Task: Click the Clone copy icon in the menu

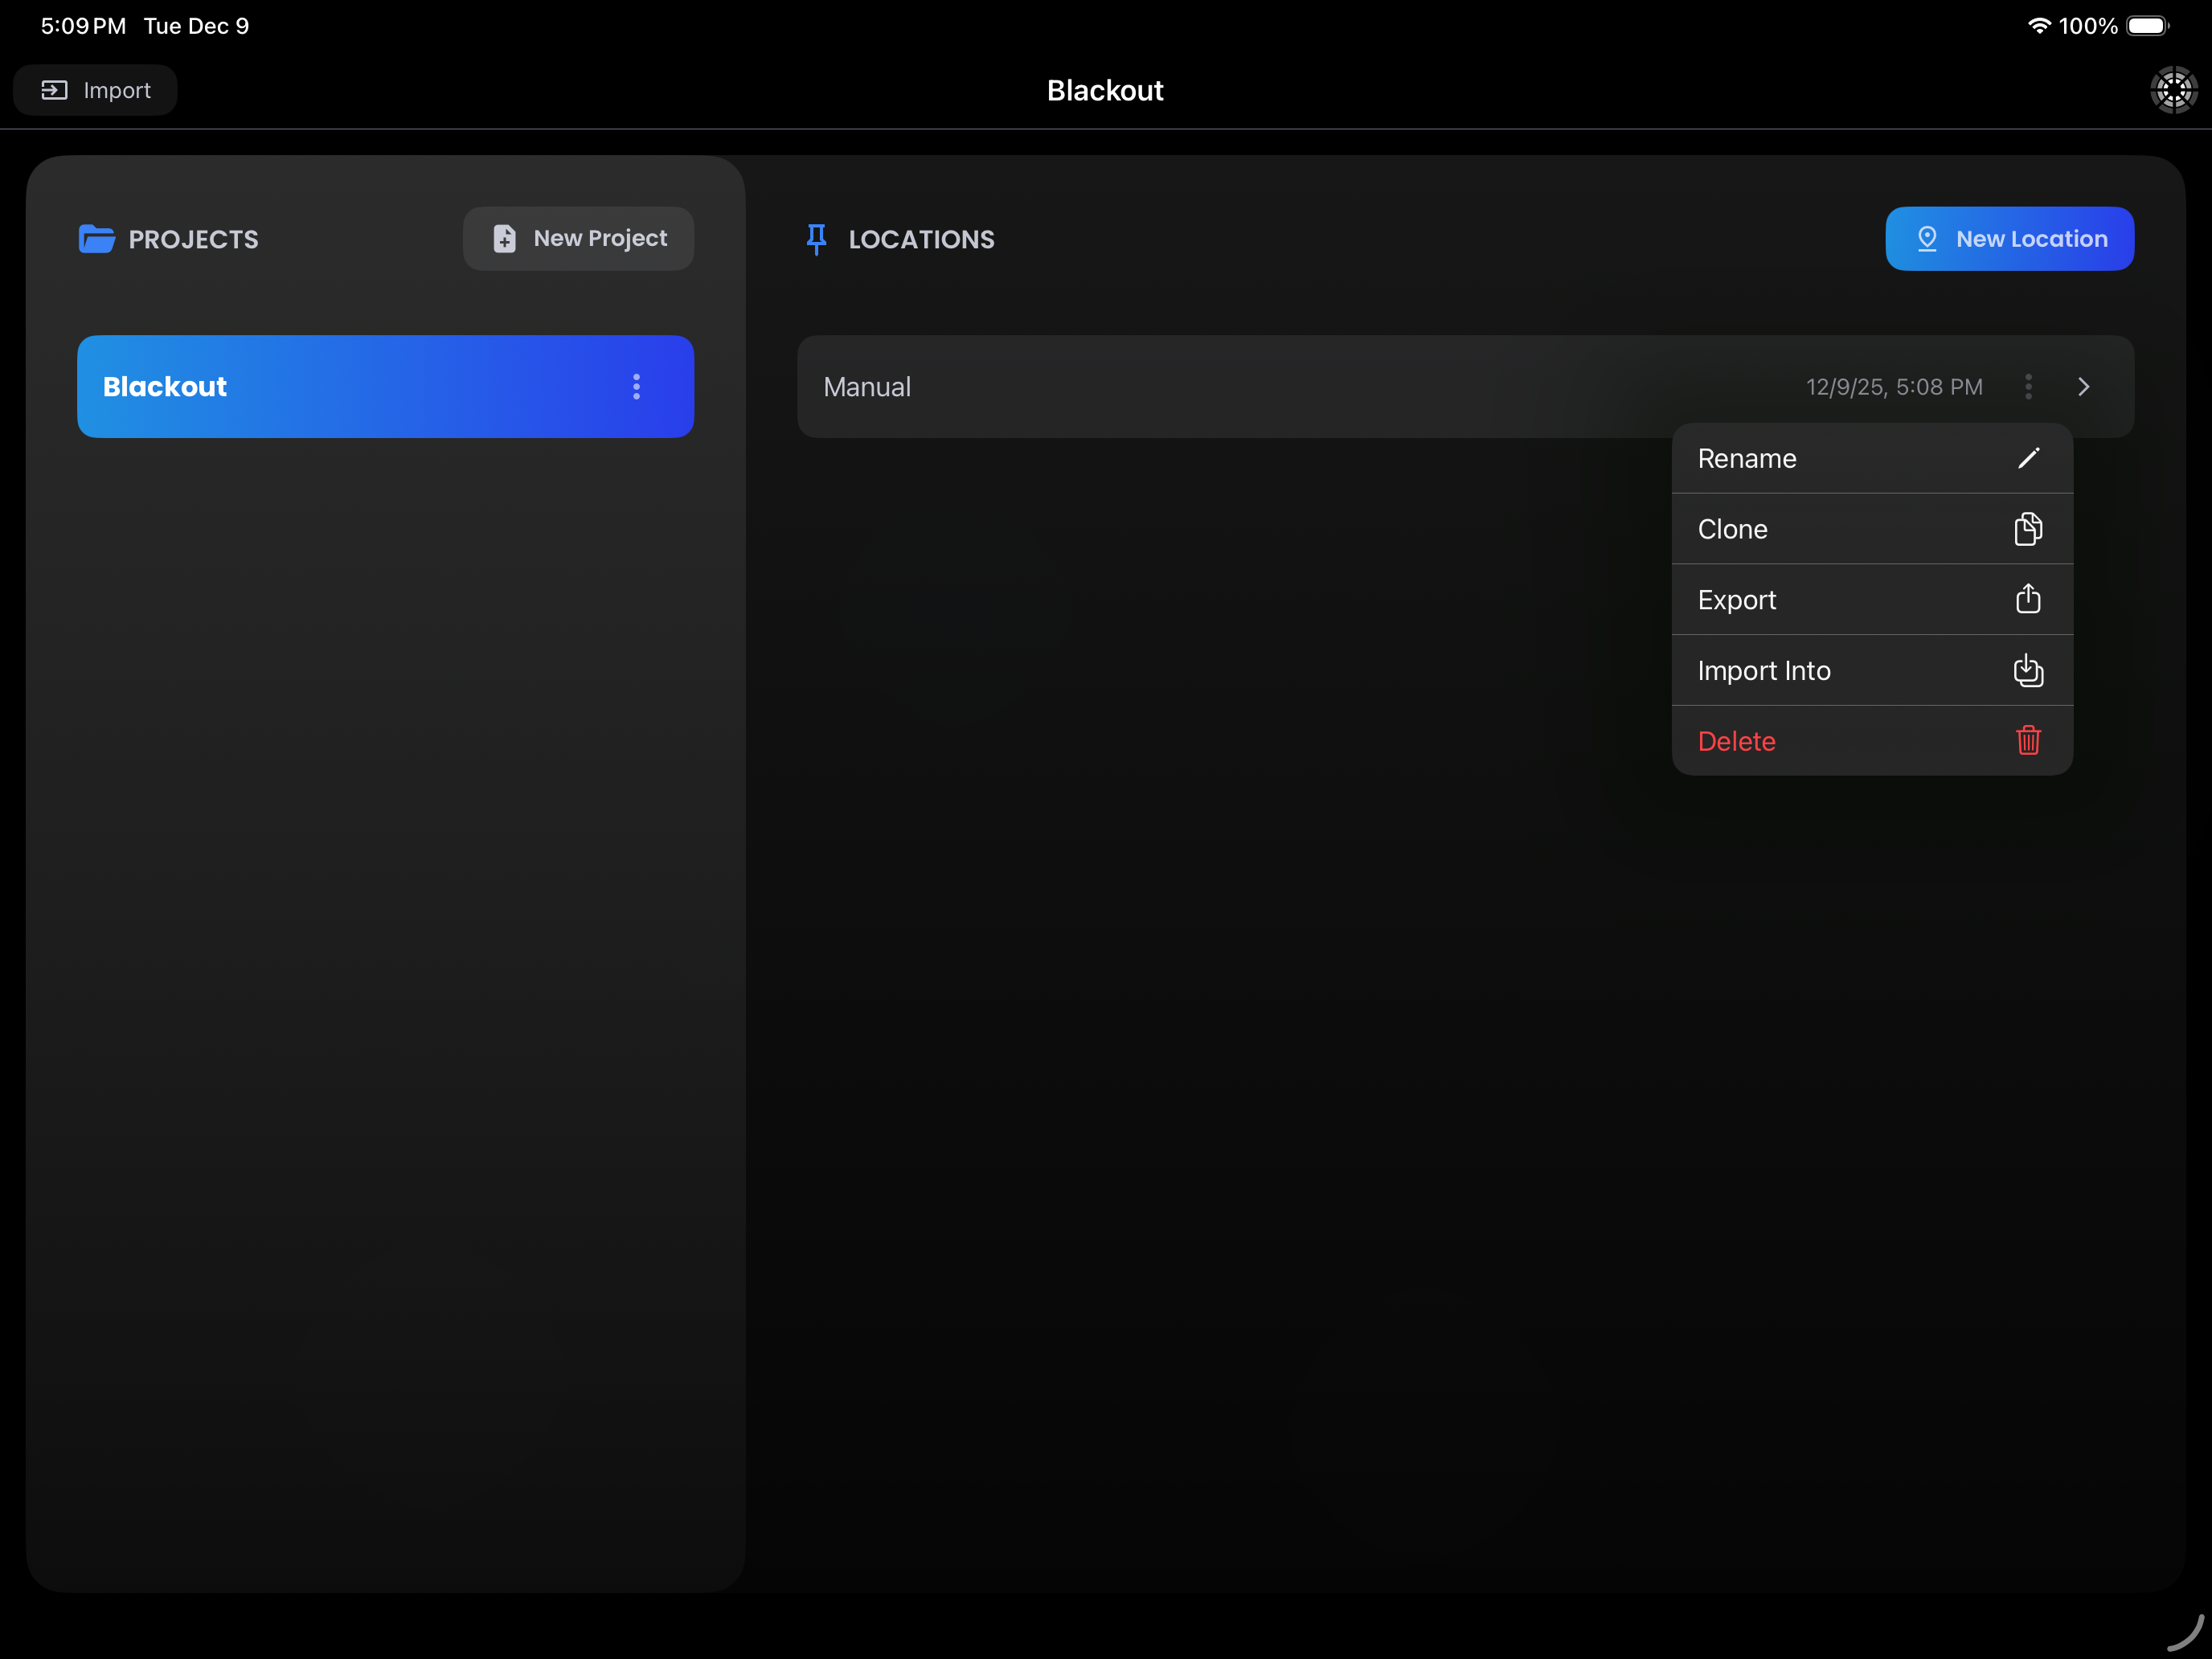Action: tap(2028, 529)
